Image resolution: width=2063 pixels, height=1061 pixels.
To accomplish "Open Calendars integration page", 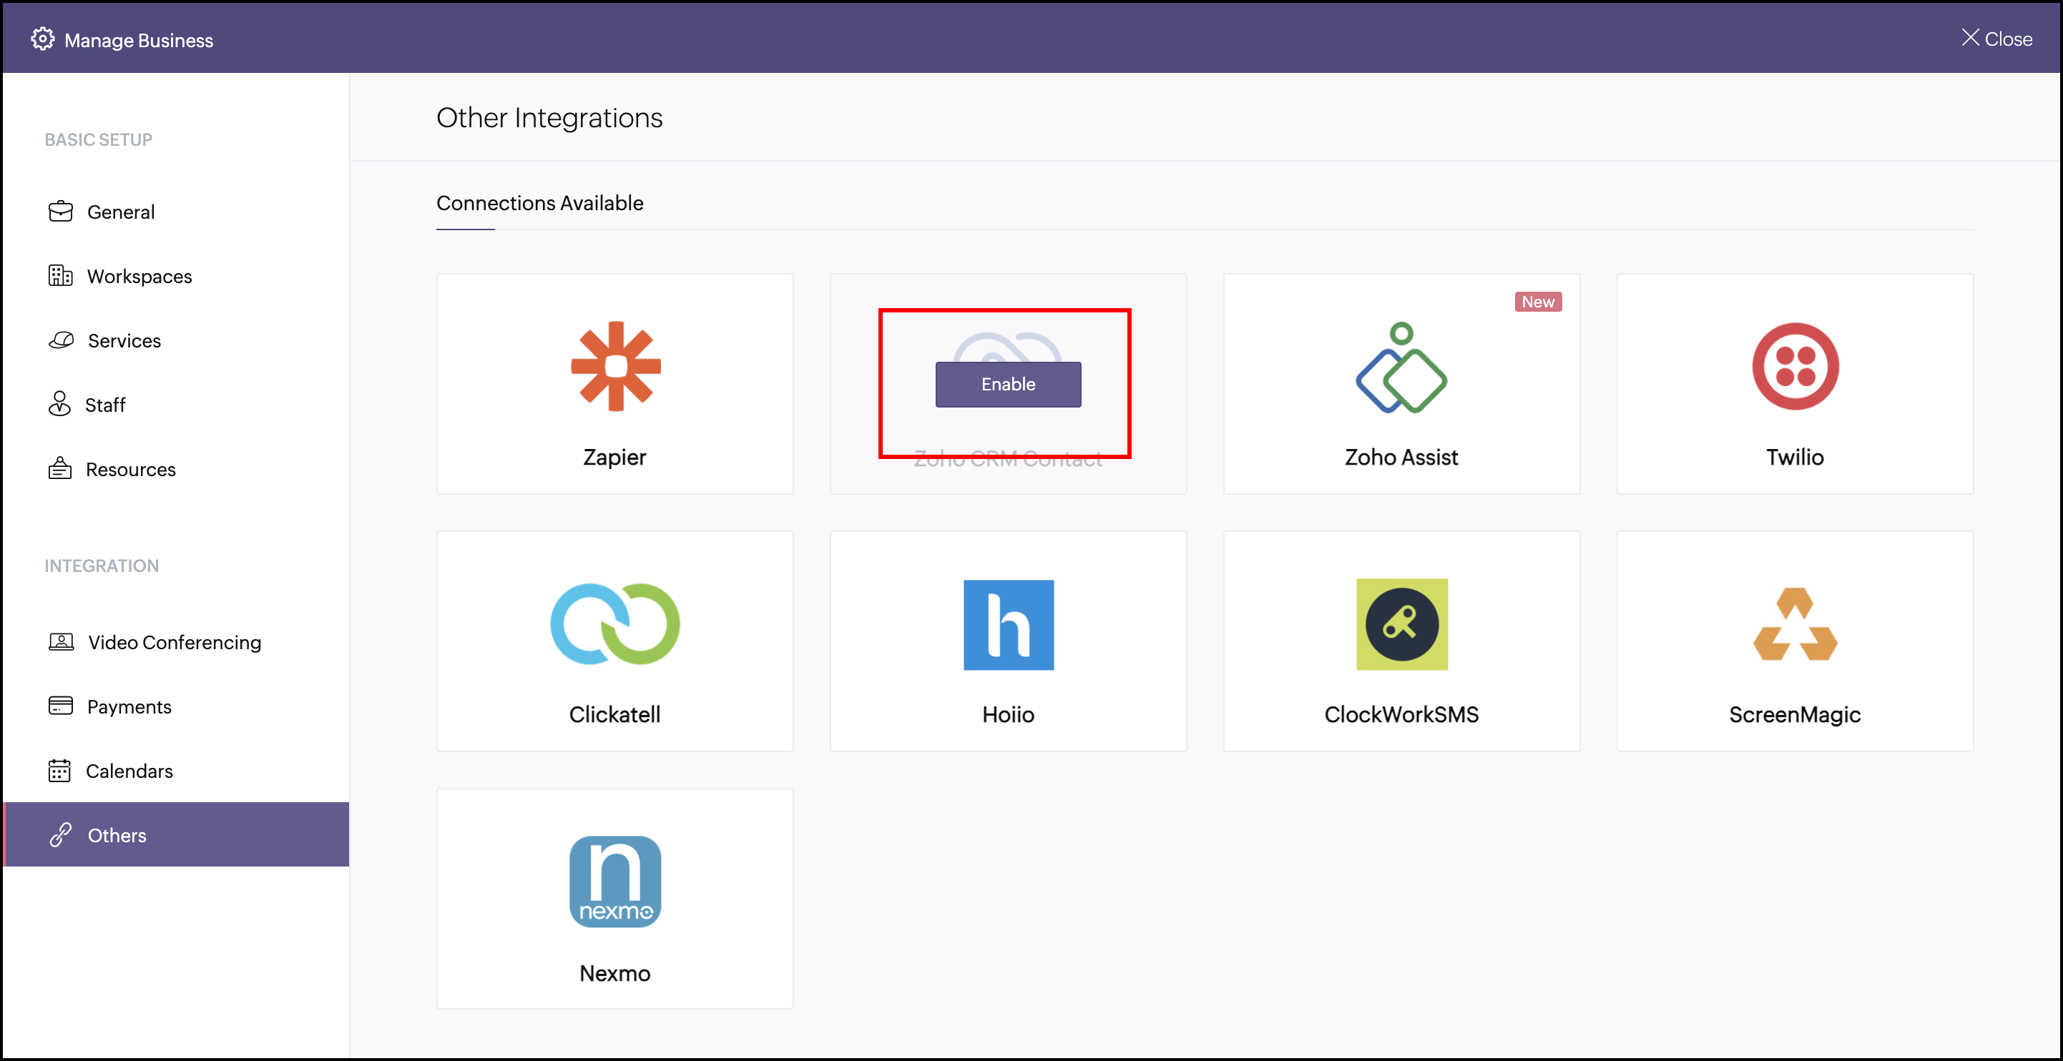I will [x=129, y=771].
